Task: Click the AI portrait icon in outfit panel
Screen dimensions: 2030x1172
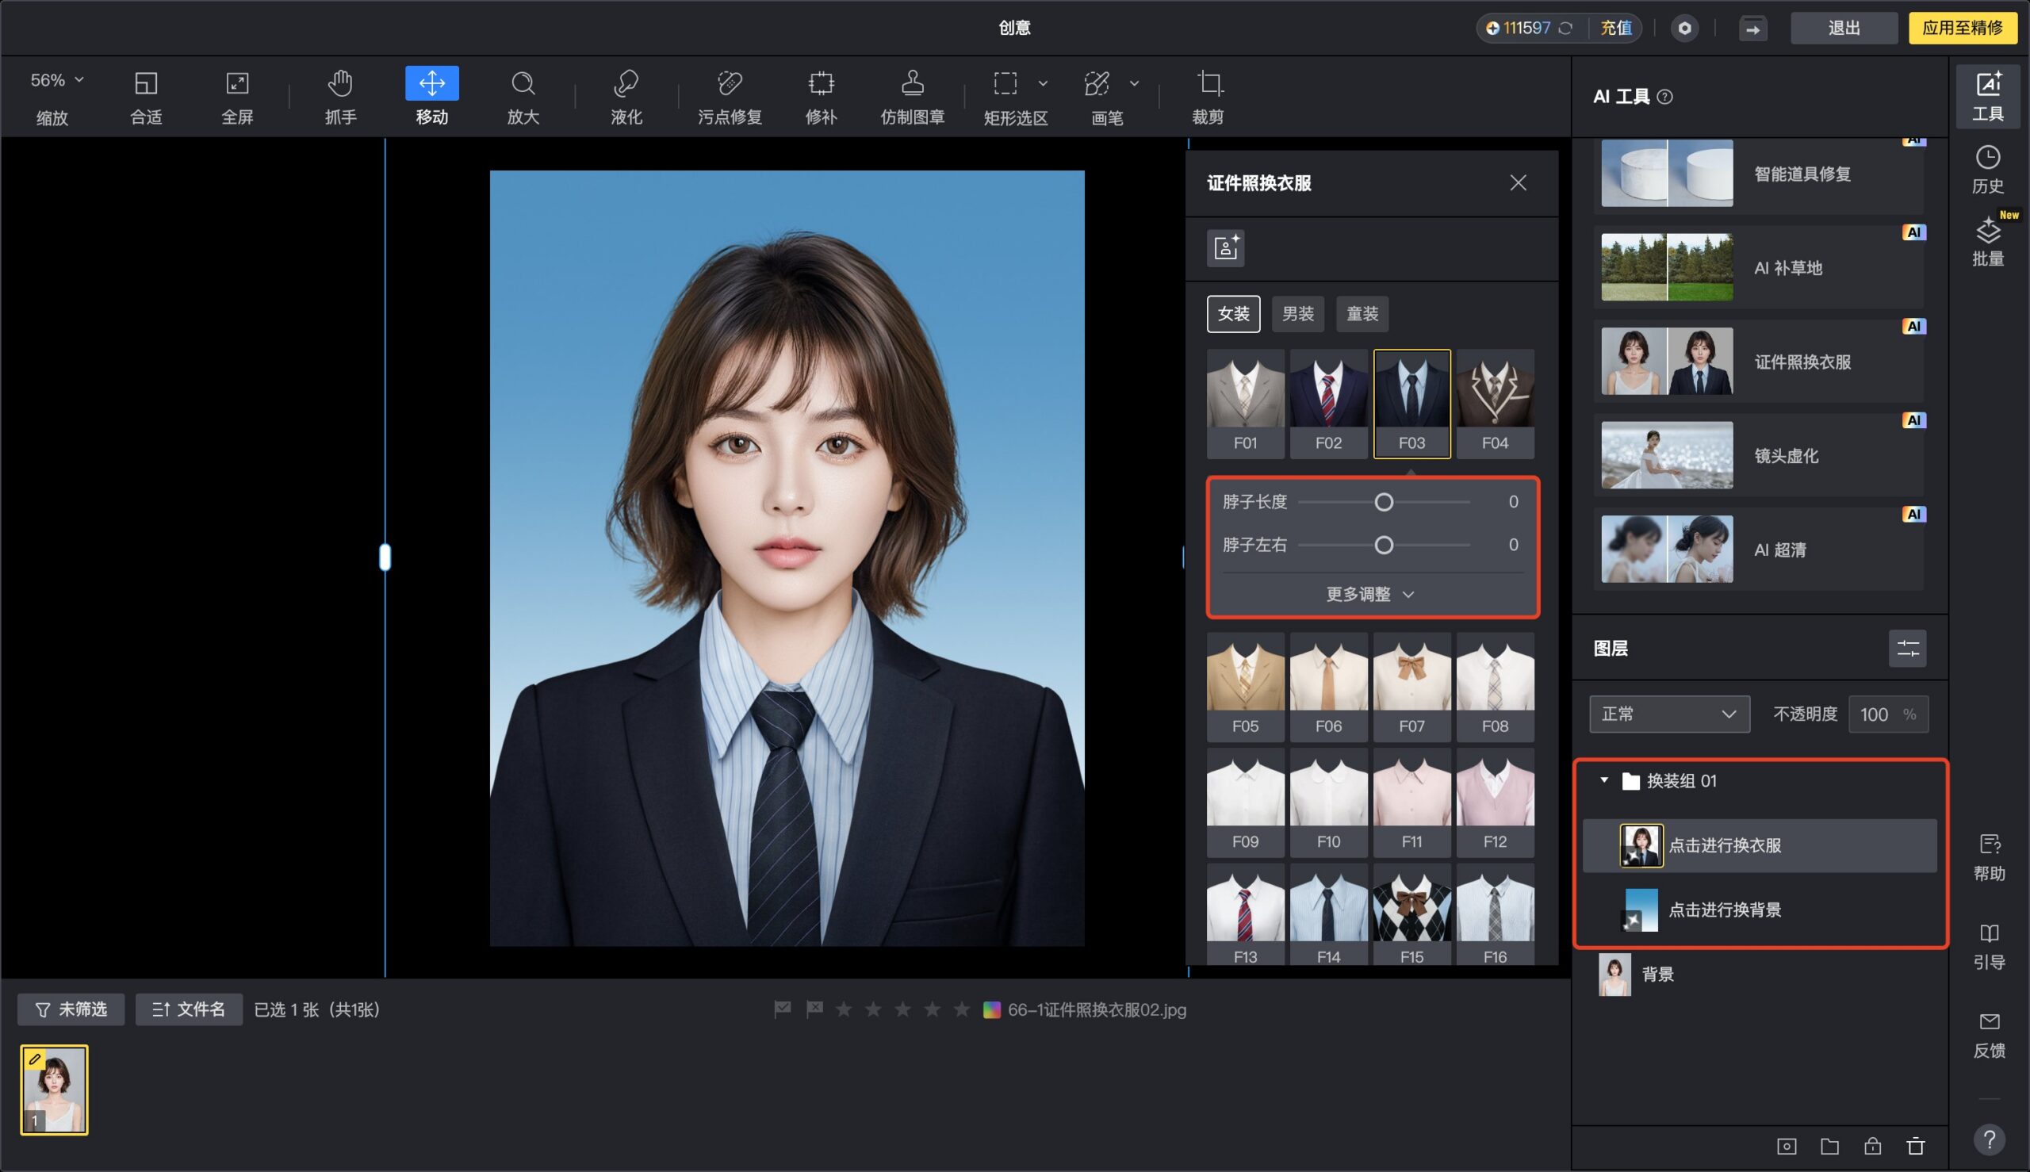Action: pyautogui.click(x=1225, y=247)
